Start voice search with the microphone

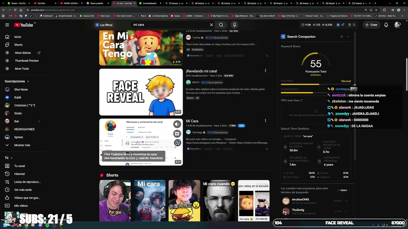[x=235, y=25]
